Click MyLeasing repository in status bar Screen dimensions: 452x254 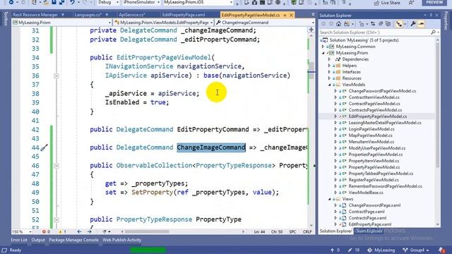381,250
